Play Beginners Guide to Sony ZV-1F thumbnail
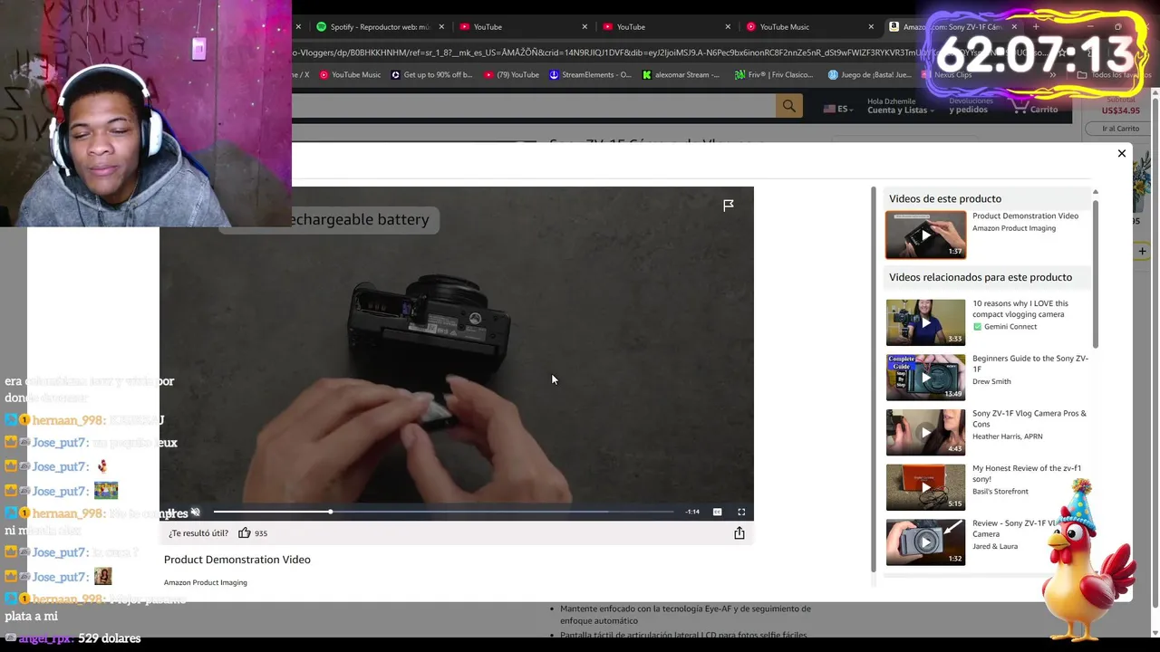The height and width of the screenshot is (652, 1160). click(925, 377)
